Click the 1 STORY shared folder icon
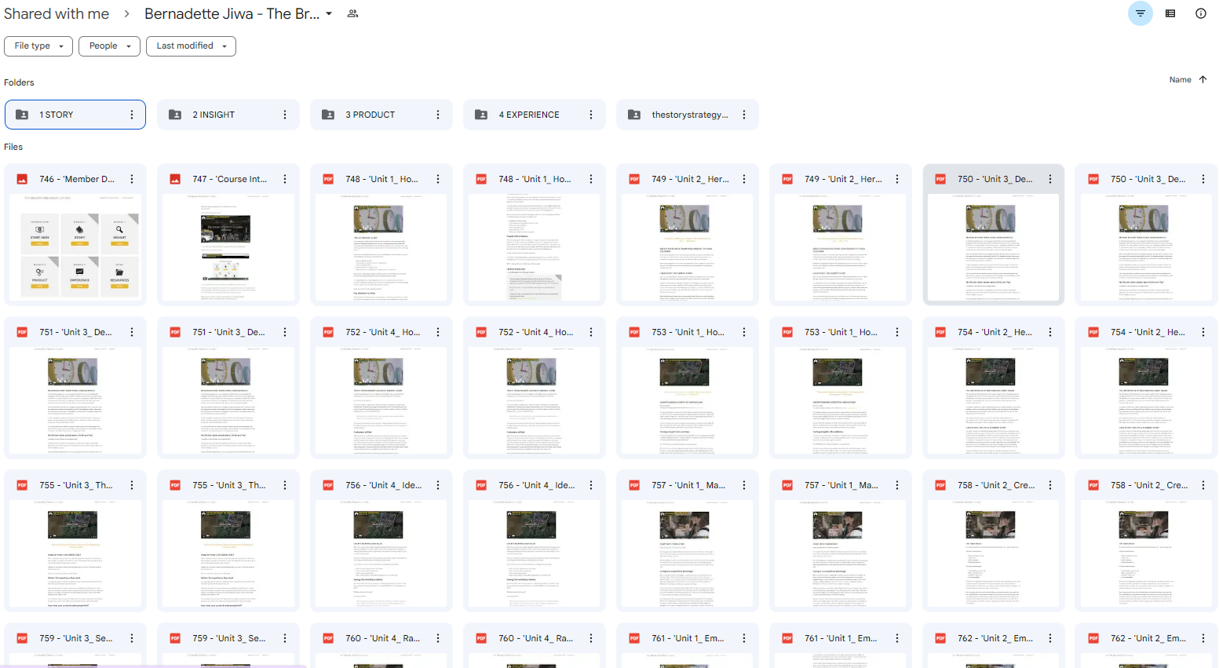Screen dimensions: 1219x668 (x=22, y=115)
